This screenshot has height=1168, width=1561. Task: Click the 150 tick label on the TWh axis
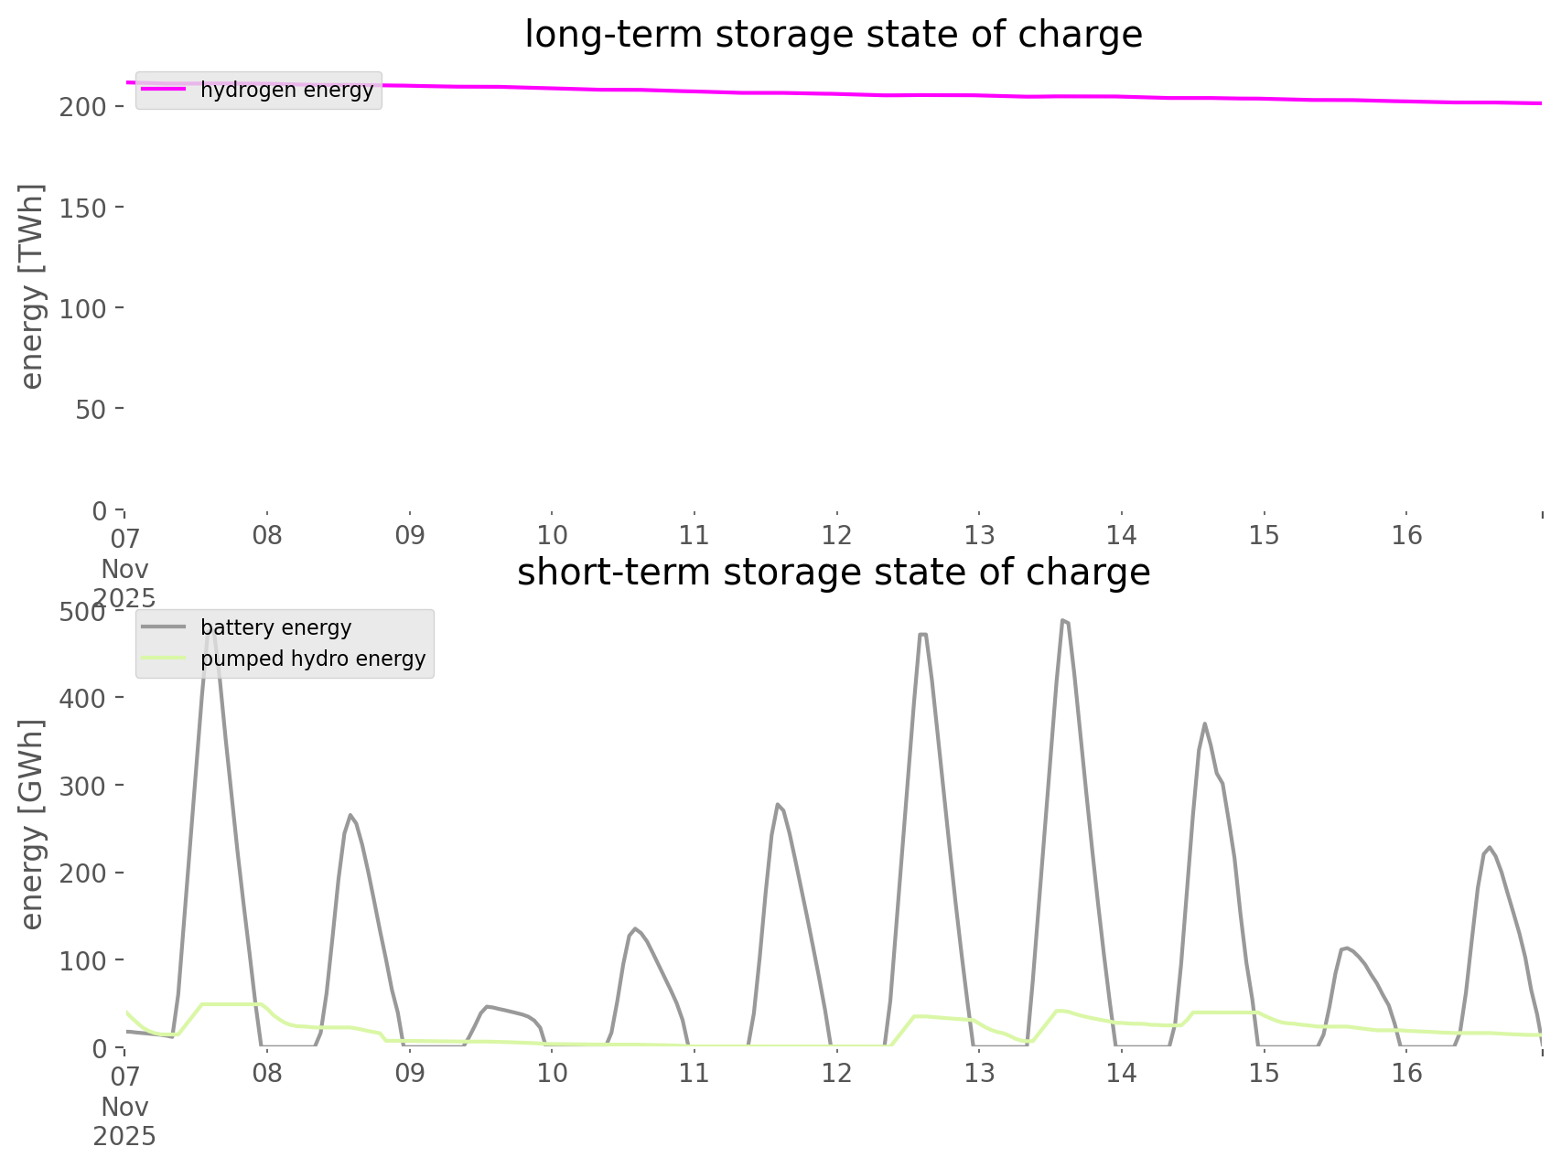pos(83,208)
